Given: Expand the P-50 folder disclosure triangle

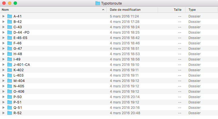Looking at the screenshot, I should 3,97.
